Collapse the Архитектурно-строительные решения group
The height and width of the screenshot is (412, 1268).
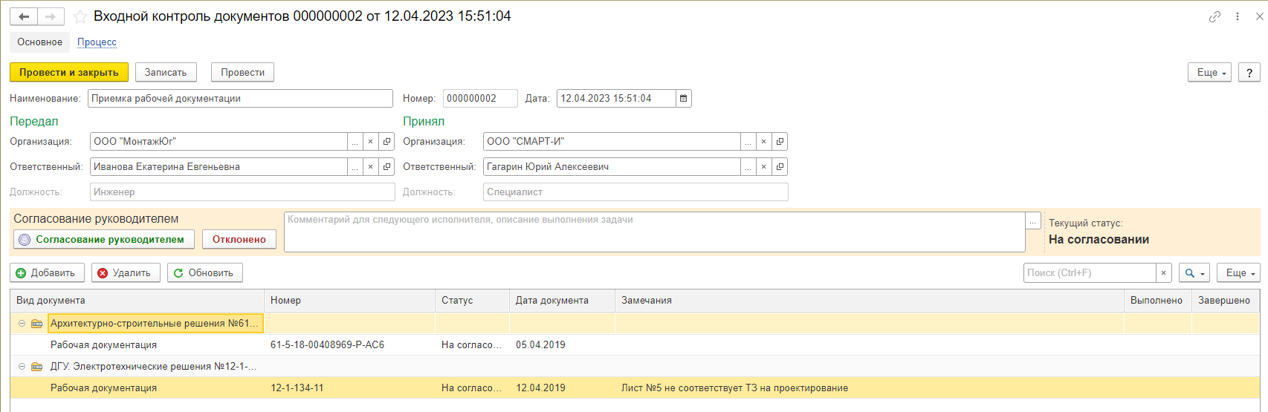coord(22,324)
